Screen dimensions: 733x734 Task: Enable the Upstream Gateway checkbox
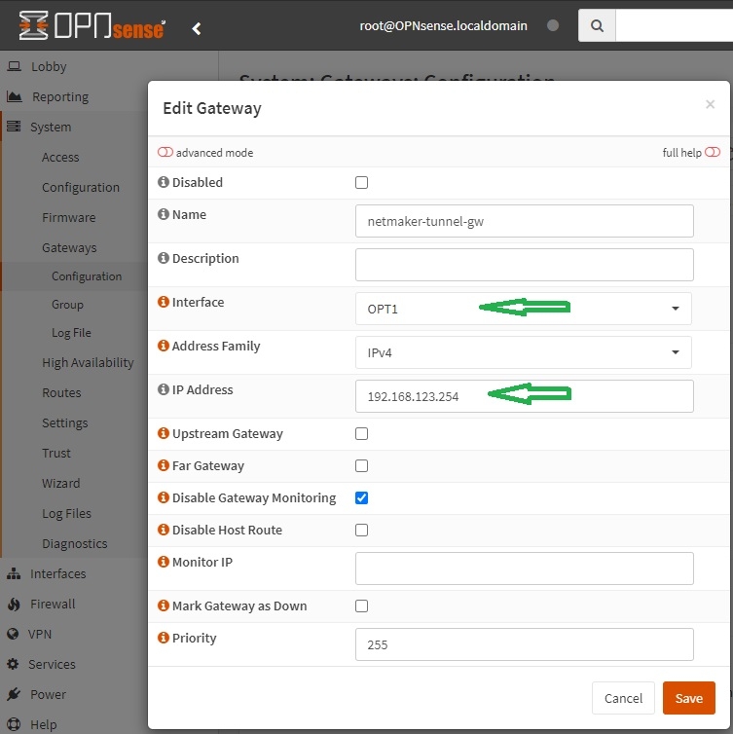[x=362, y=434]
